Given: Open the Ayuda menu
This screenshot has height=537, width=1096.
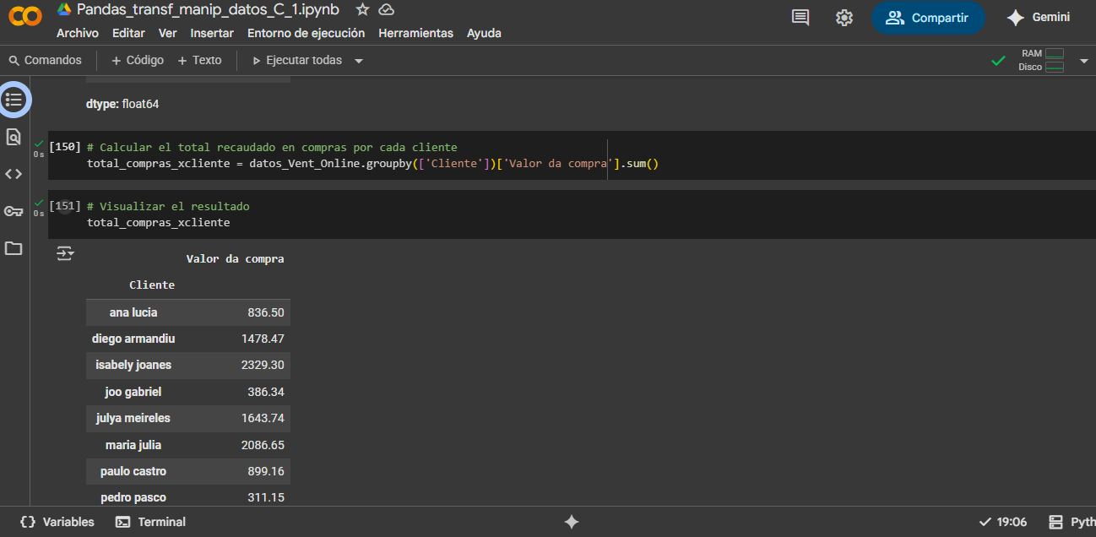Looking at the screenshot, I should pos(484,33).
